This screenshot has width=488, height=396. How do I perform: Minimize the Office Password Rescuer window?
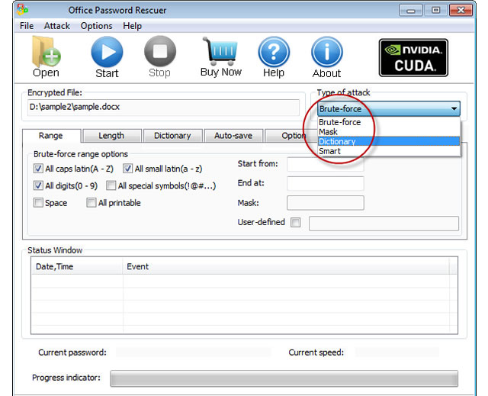pos(410,10)
